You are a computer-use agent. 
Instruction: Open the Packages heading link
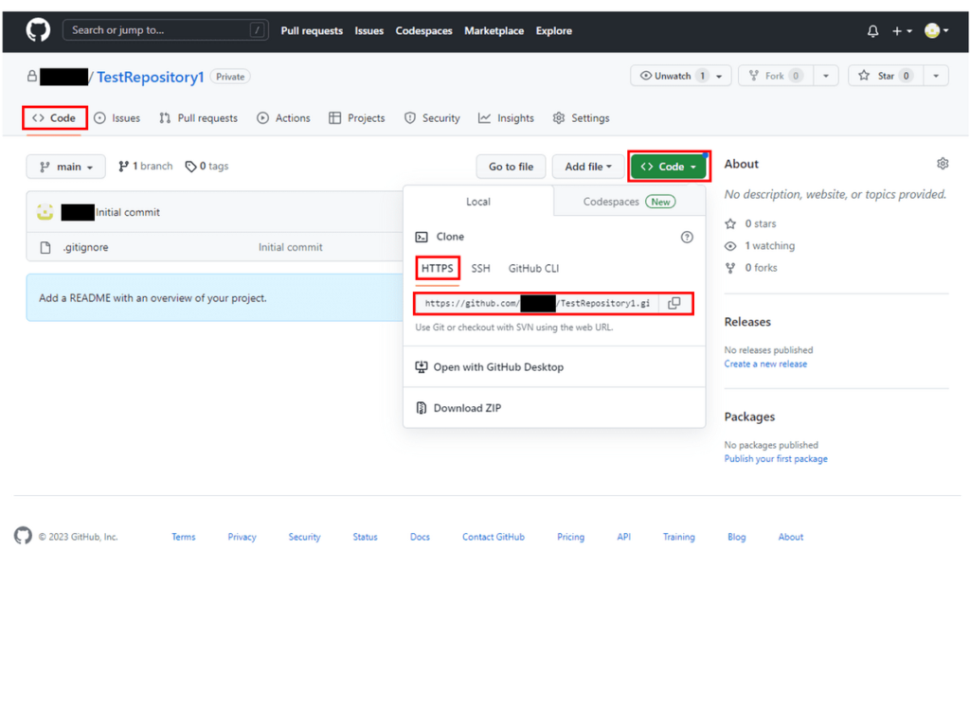(750, 417)
